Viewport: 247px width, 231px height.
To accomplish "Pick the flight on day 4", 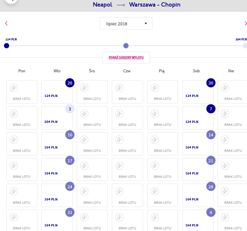I will coord(198,220).
